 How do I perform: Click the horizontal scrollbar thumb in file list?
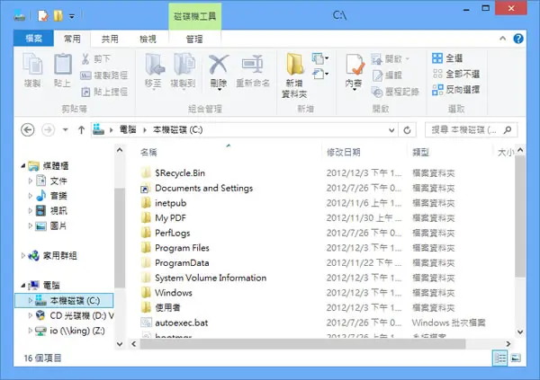302,343
